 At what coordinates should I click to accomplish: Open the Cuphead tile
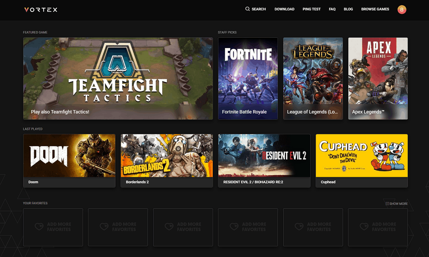pyautogui.click(x=362, y=161)
